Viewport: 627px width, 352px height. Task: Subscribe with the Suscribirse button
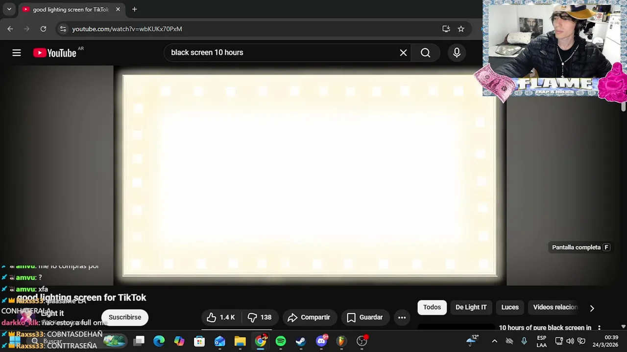(125, 317)
